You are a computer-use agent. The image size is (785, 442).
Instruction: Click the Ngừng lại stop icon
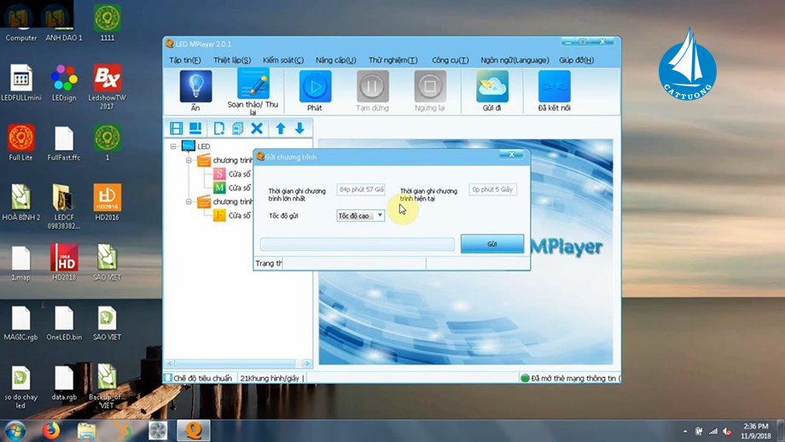coord(429,86)
